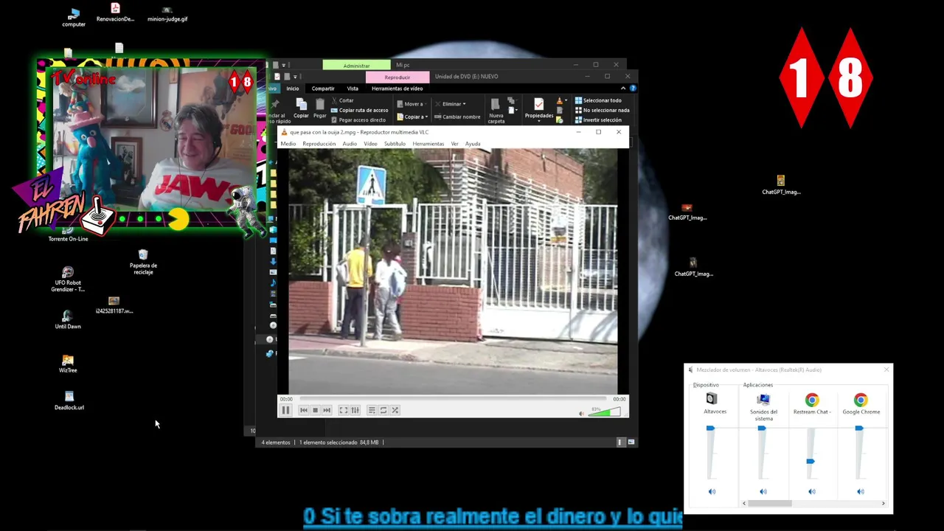Switch to Explorer Vista ribbon tab
Viewport: 944px width, 531px height.
point(353,88)
